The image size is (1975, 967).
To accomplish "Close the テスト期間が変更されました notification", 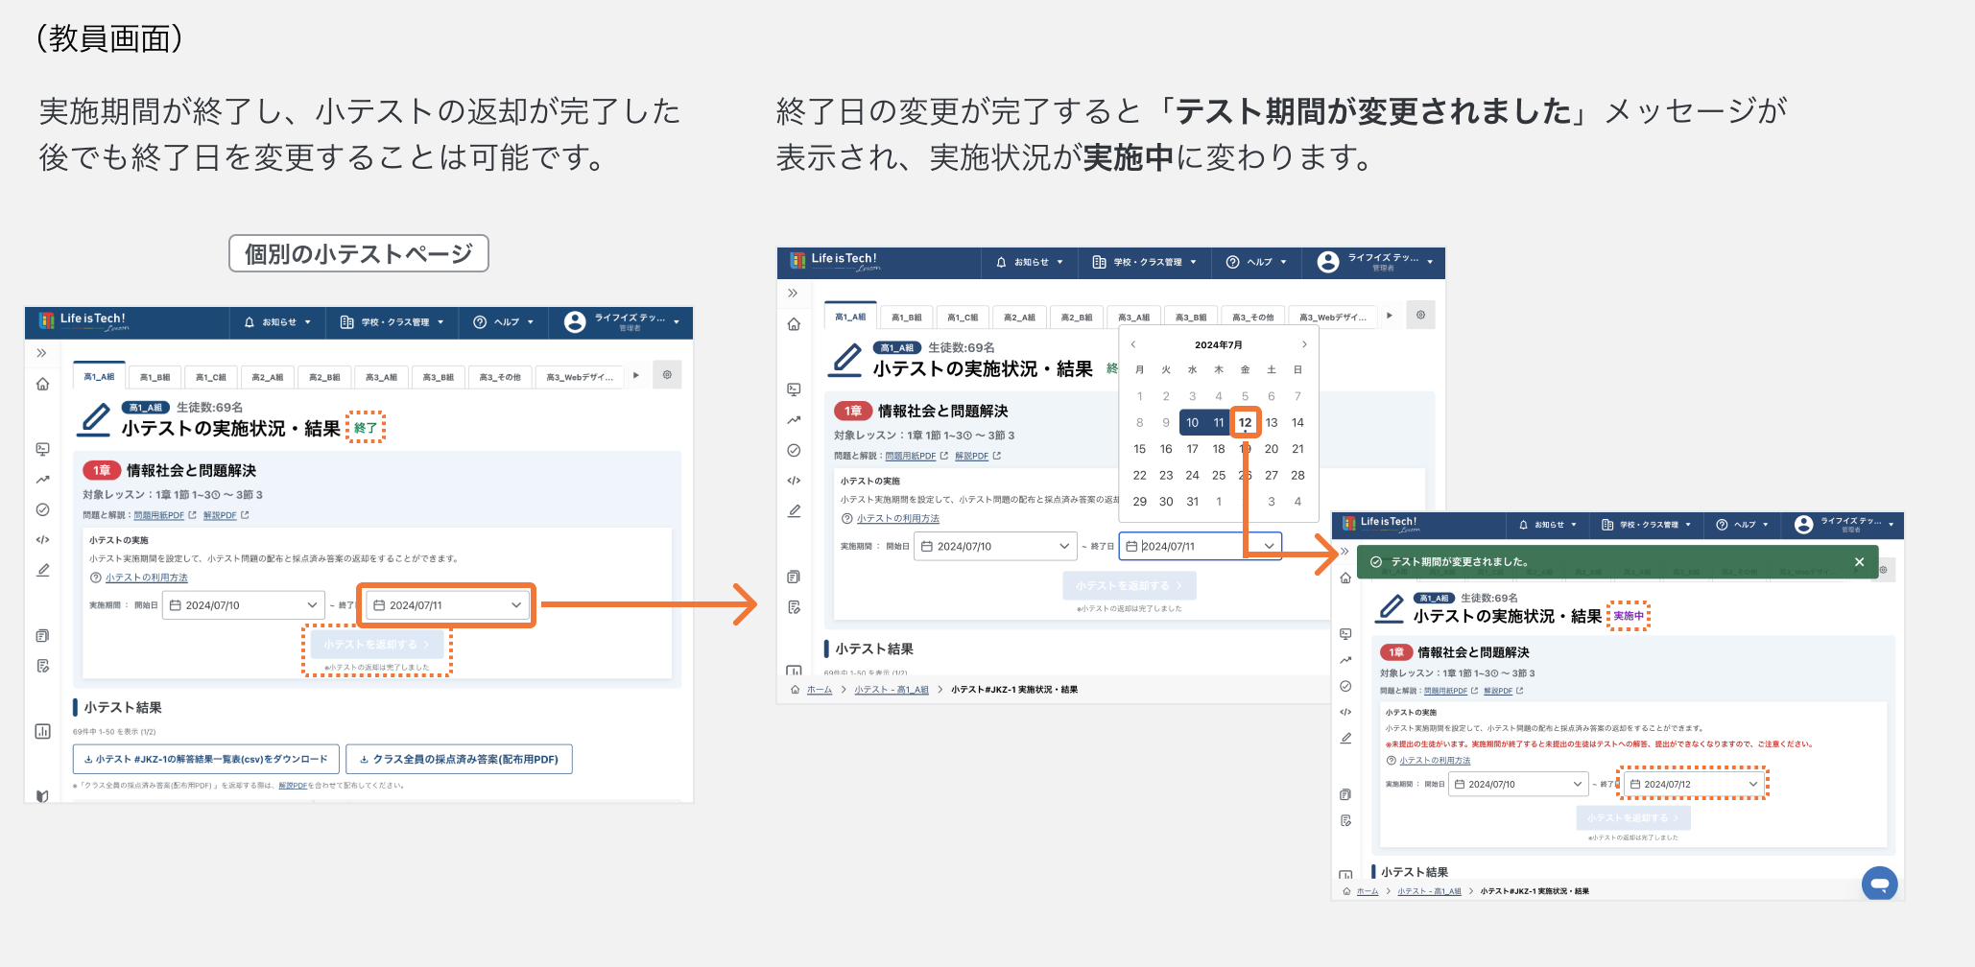I will pos(1859,562).
